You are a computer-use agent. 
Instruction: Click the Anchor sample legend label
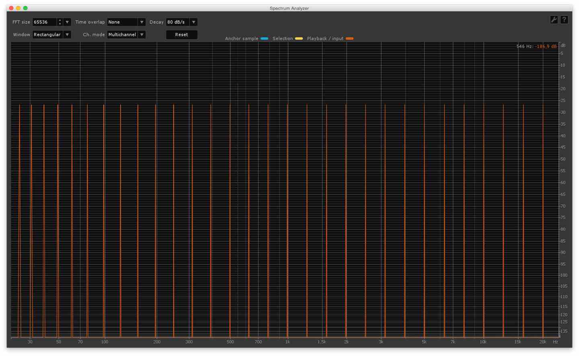tap(241, 39)
